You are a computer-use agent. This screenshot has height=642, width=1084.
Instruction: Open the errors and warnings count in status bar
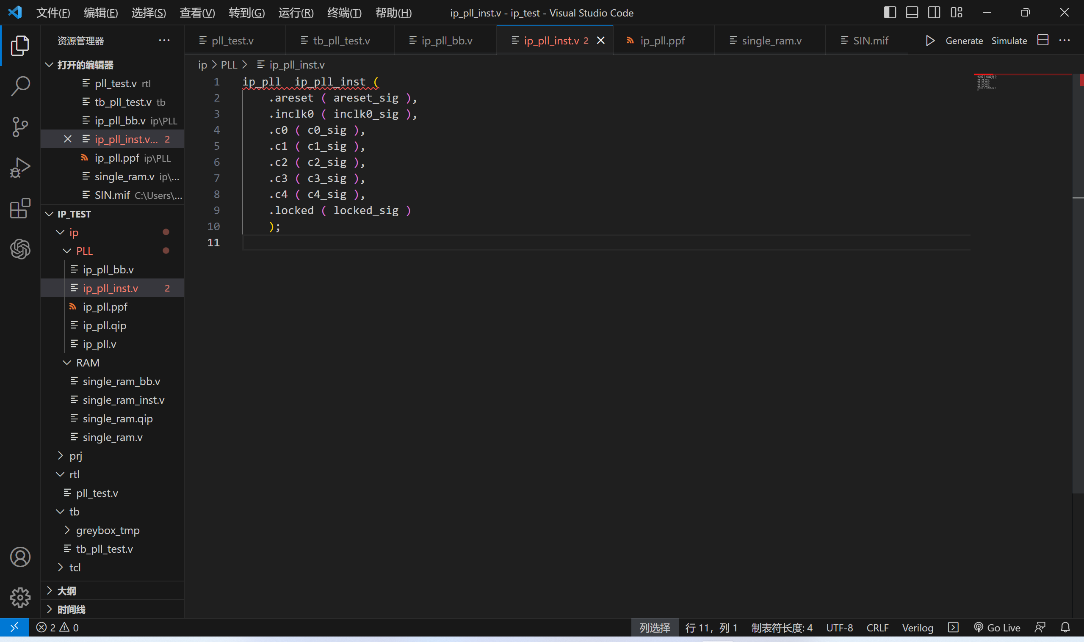[58, 627]
